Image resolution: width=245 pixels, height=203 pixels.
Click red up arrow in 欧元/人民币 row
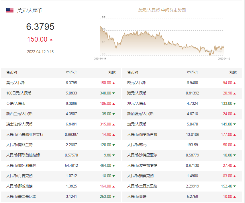pos(235,83)
